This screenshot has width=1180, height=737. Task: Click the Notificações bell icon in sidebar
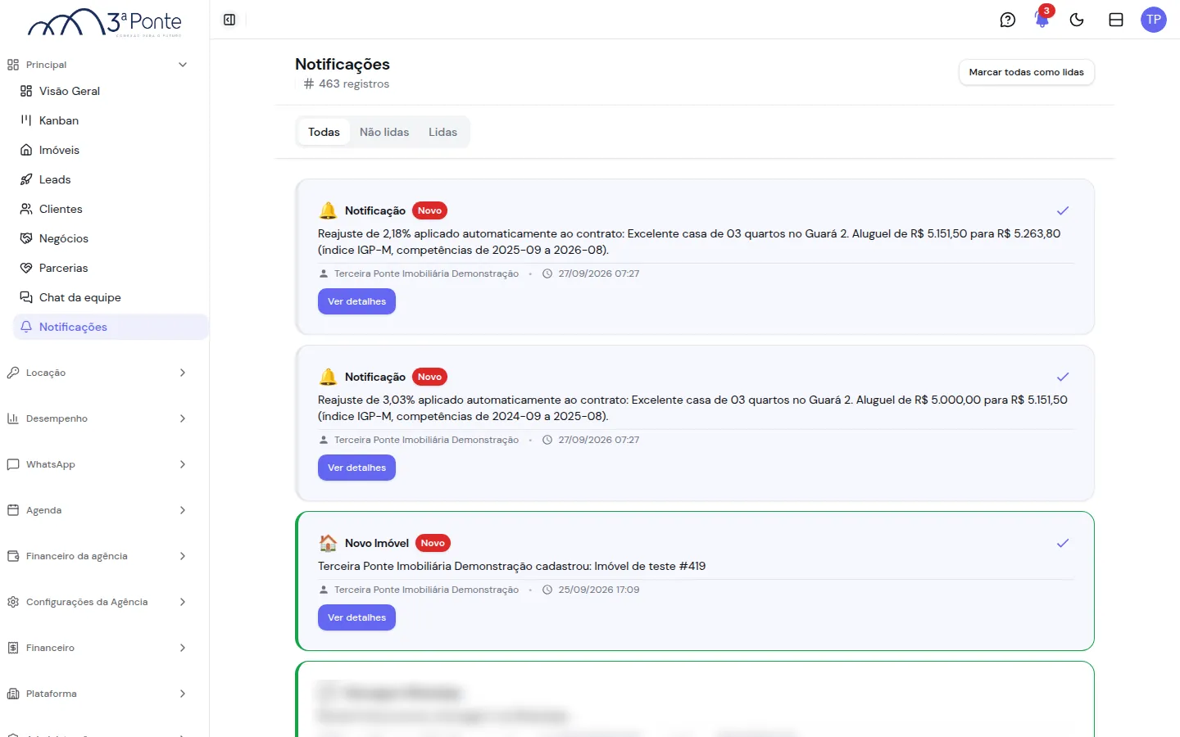tap(26, 327)
